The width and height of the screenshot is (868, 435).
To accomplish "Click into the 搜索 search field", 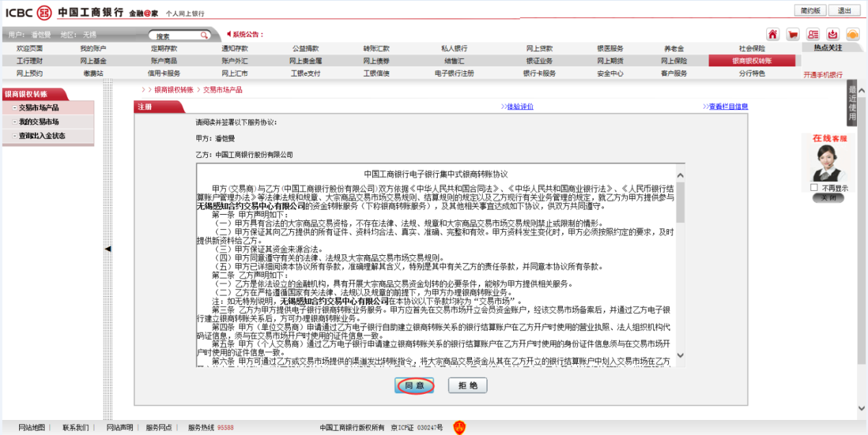I will [174, 36].
